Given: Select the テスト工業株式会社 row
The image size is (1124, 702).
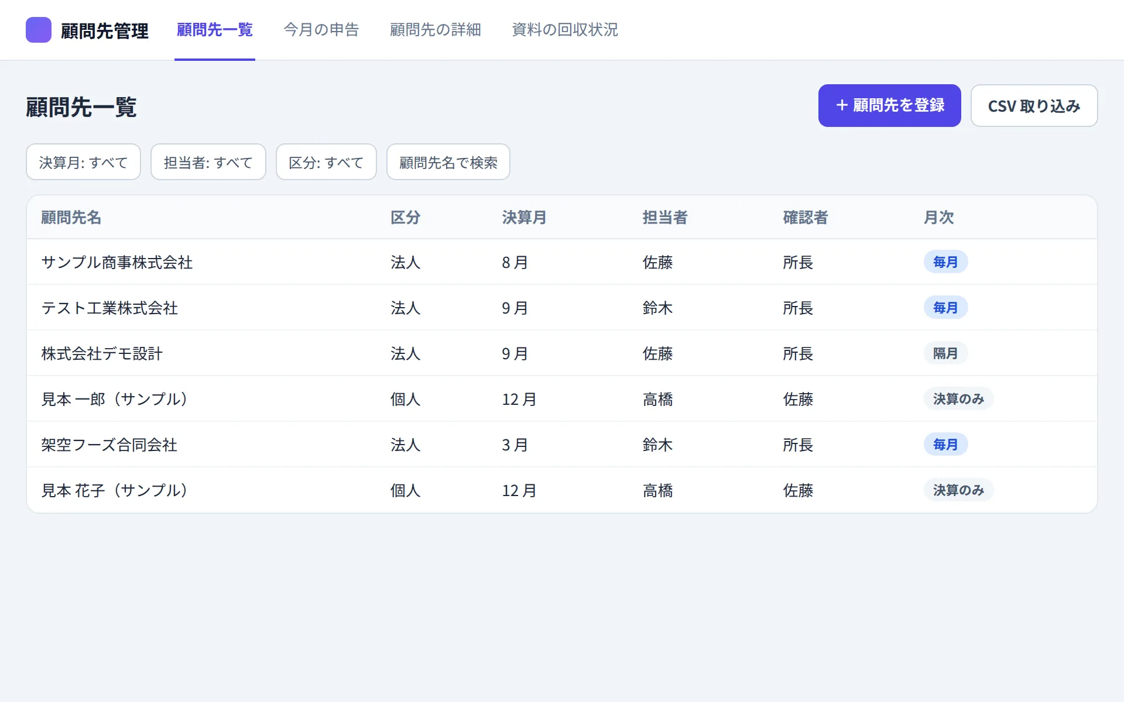Looking at the screenshot, I should pyautogui.click(x=562, y=308).
